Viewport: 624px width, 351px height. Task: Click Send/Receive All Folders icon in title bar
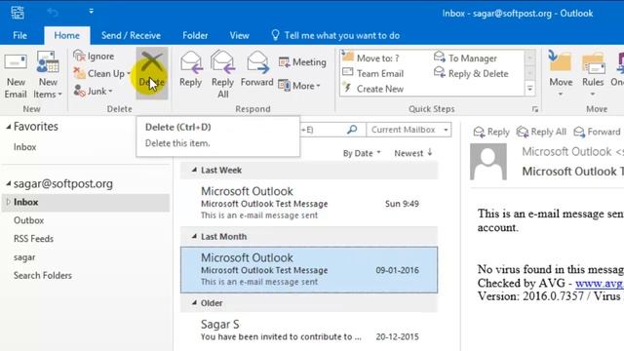tap(18, 13)
